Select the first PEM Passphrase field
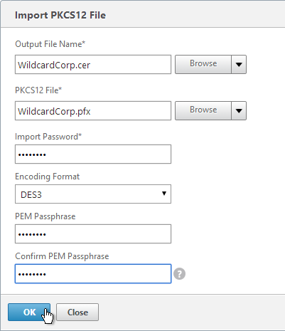This screenshot has width=285, height=331. 93,234
